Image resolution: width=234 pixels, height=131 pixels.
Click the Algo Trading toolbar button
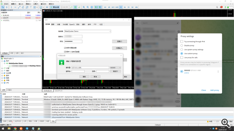click(55, 7)
